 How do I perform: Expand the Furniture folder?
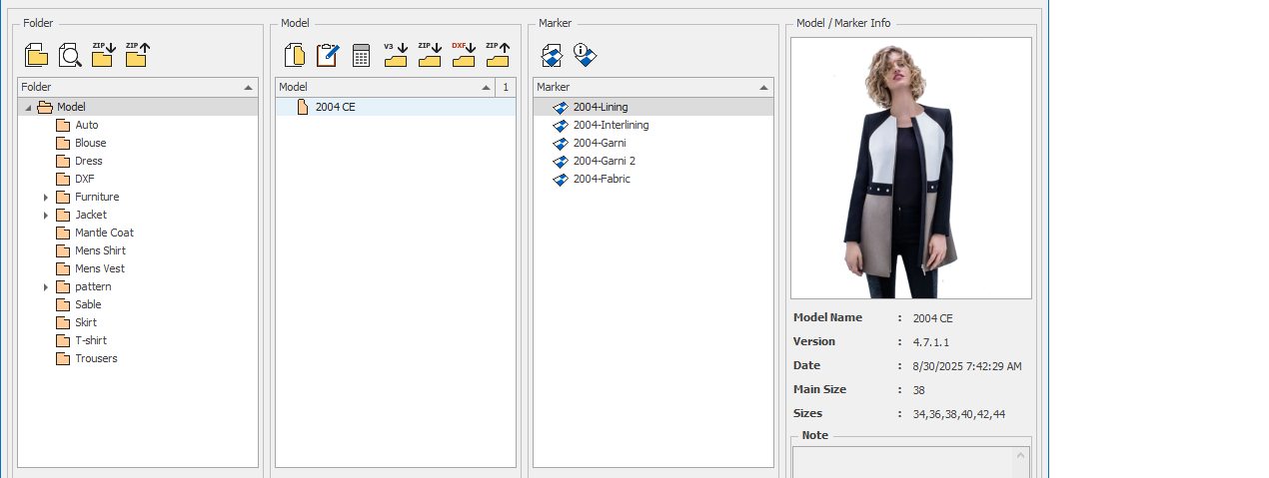[46, 198]
